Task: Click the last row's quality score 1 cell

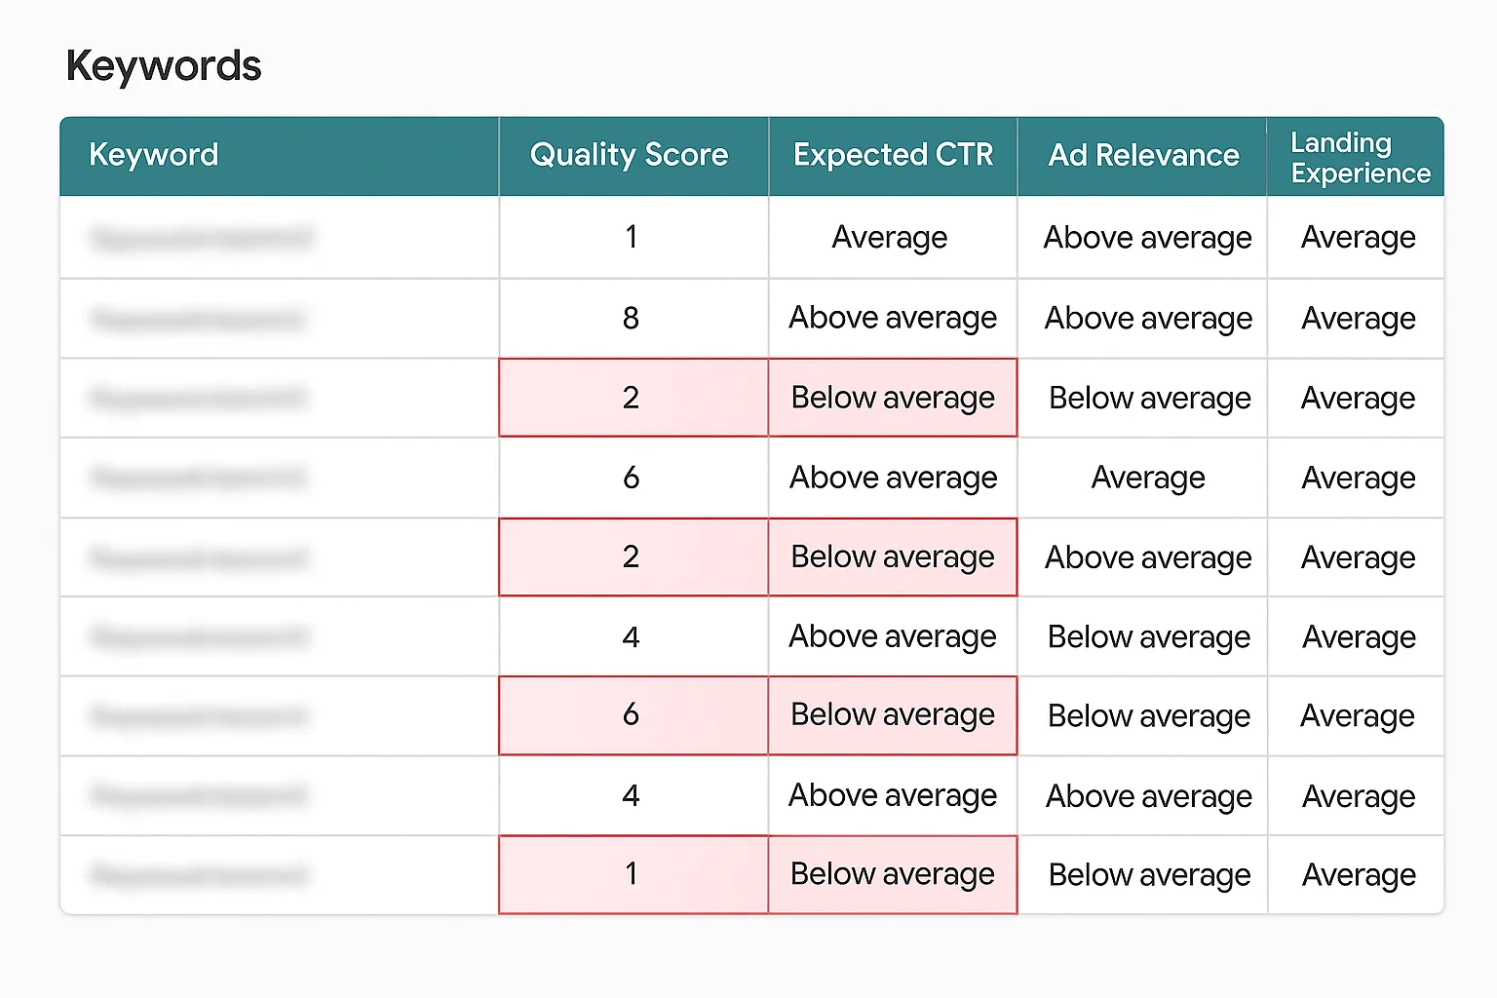Action: (x=632, y=874)
